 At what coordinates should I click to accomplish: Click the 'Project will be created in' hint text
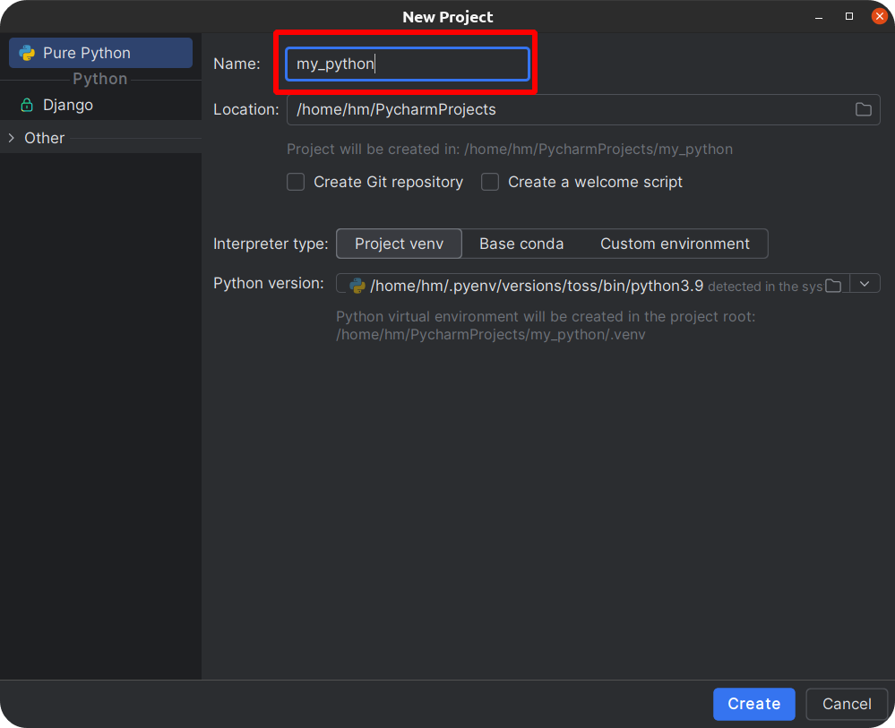point(510,149)
